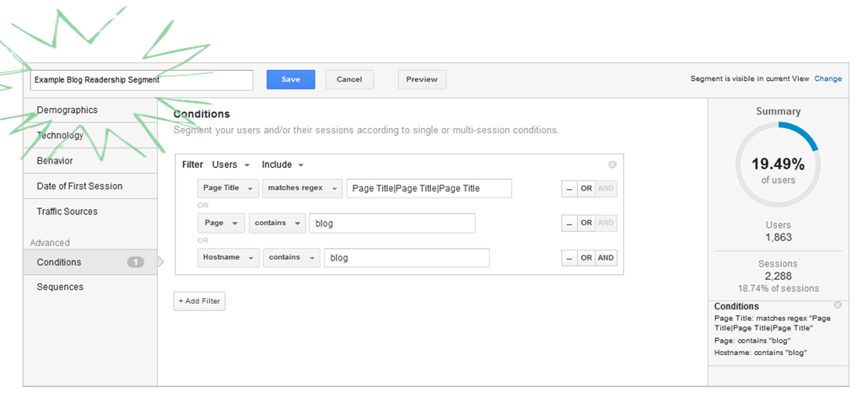Remove the Page contains blog row

pyautogui.click(x=569, y=223)
